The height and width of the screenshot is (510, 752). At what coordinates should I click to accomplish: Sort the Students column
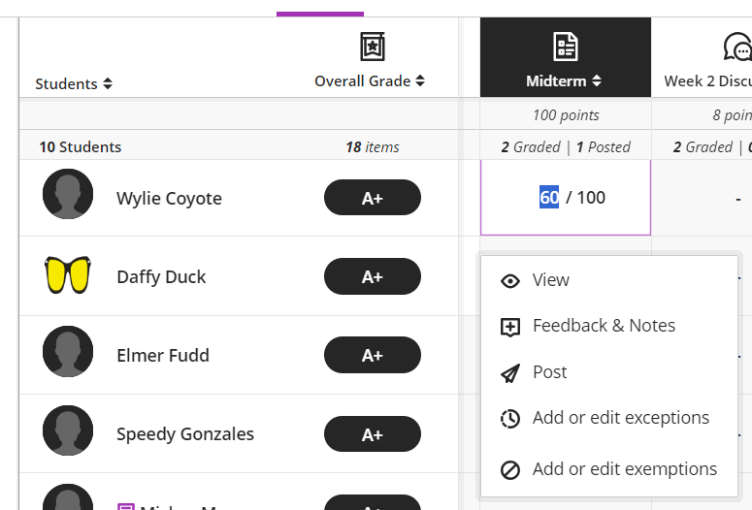tap(108, 84)
